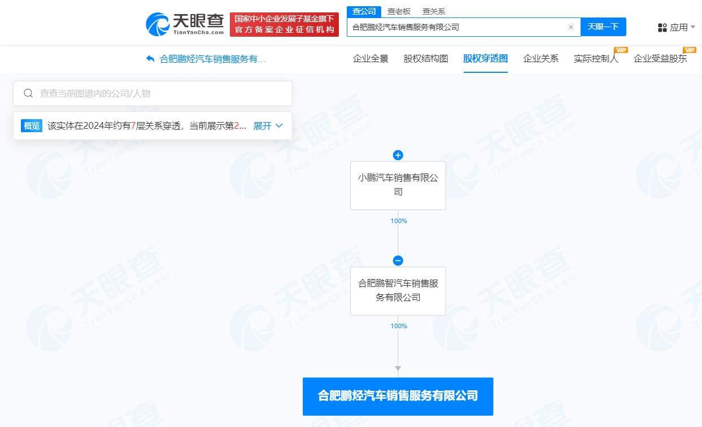Open the 合肥鹏烃汽车销售服务有… company link

(213, 59)
